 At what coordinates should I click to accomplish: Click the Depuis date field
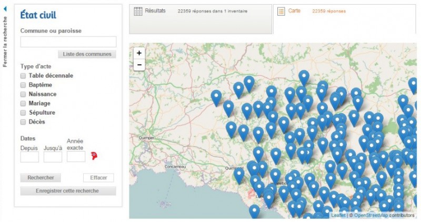[29, 157]
